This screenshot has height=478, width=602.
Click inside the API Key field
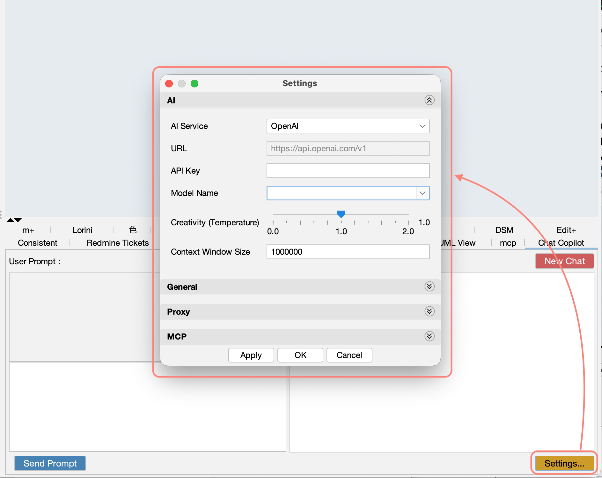(348, 171)
